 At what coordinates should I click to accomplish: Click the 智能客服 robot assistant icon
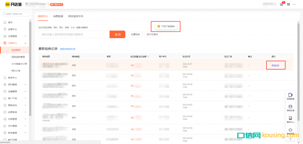point(291,131)
